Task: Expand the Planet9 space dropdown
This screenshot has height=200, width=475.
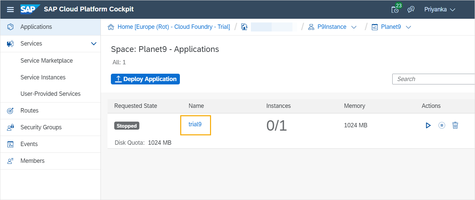Action: click(x=408, y=27)
